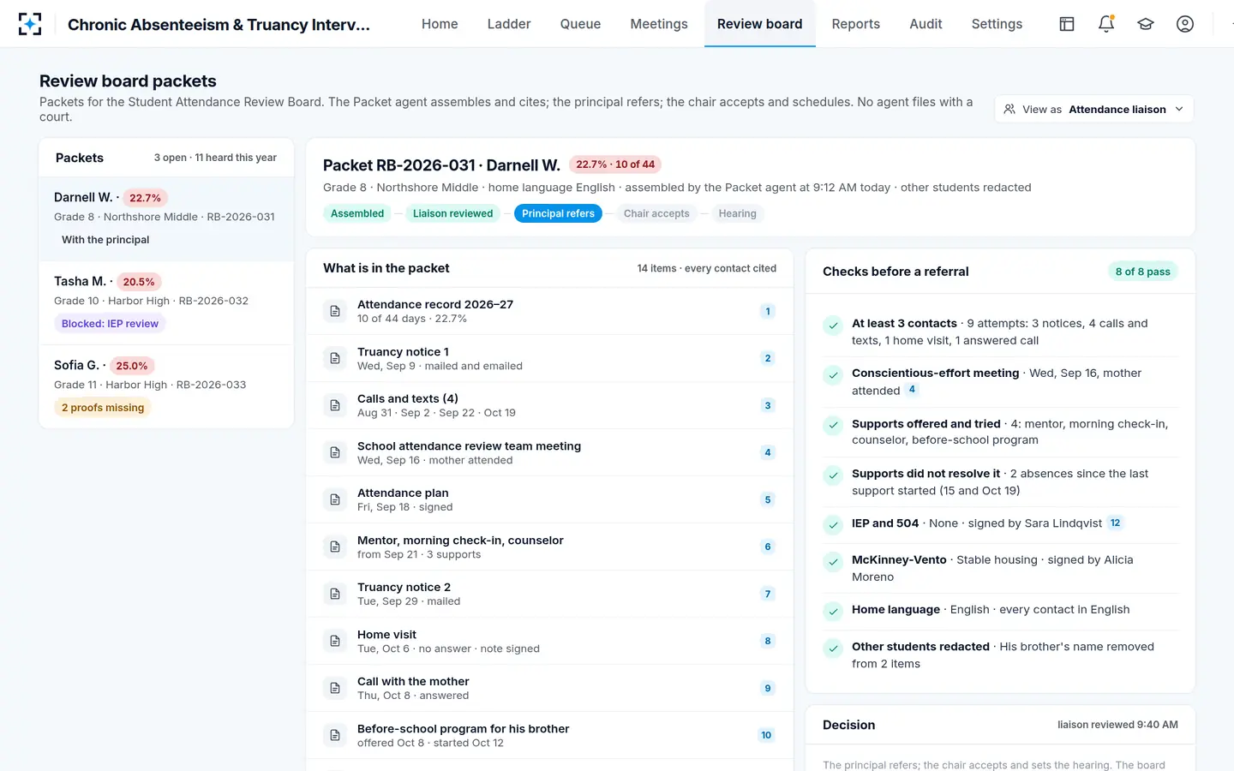Select the Assembled stage pill

pyautogui.click(x=357, y=213)
